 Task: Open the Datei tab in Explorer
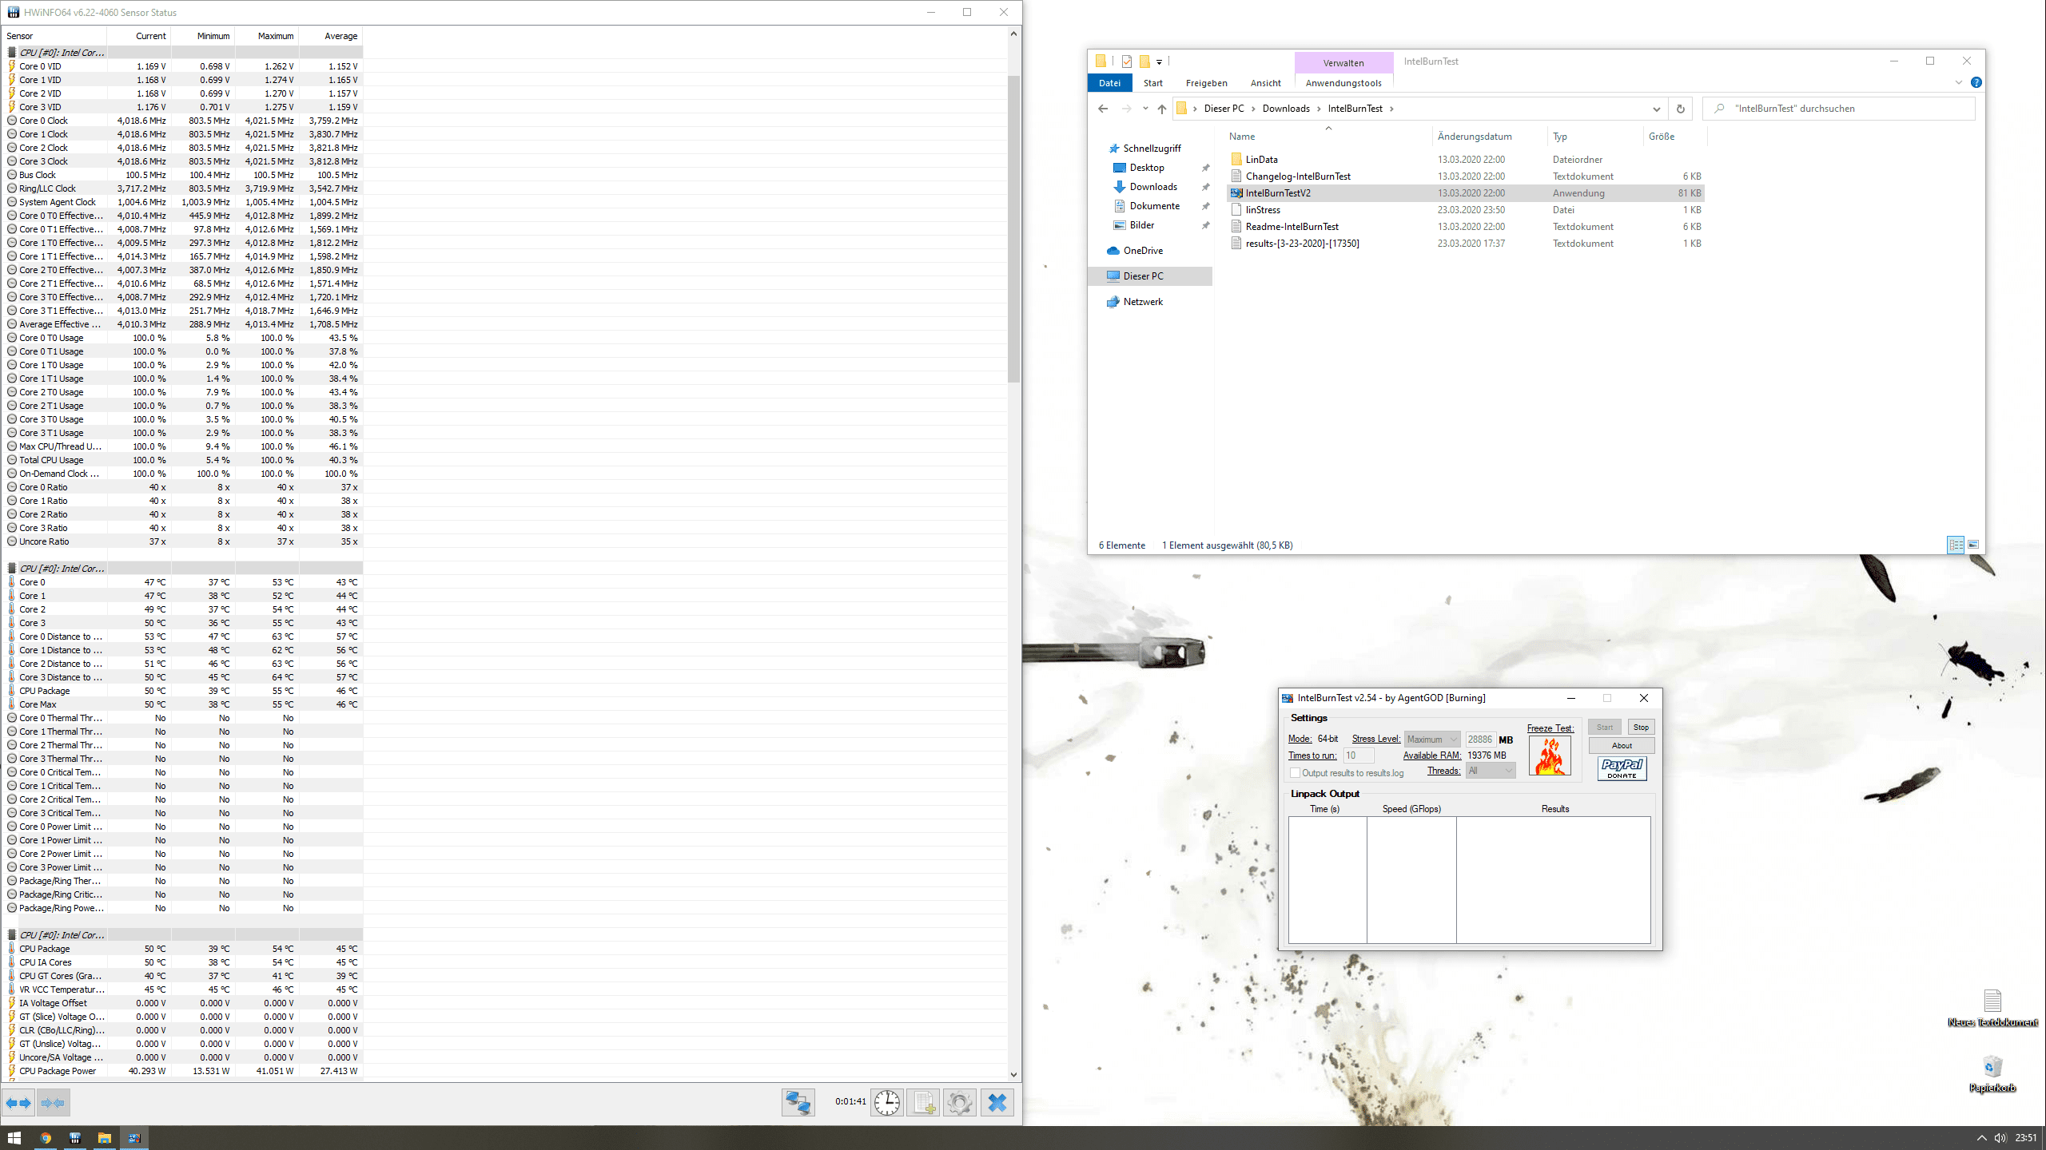pos(1110,83)
